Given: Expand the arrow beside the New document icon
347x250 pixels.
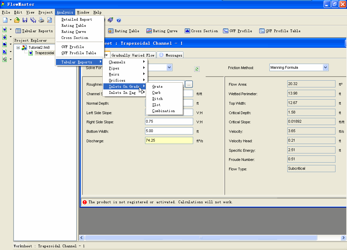Looking at the screenshot, I should (x=11, y=20).
